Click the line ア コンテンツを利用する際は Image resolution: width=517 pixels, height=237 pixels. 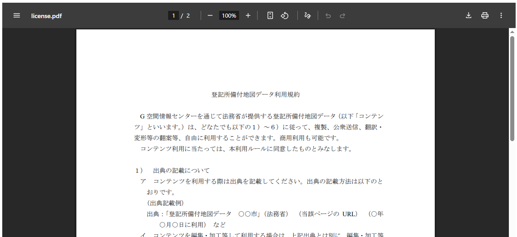point(262,181)
